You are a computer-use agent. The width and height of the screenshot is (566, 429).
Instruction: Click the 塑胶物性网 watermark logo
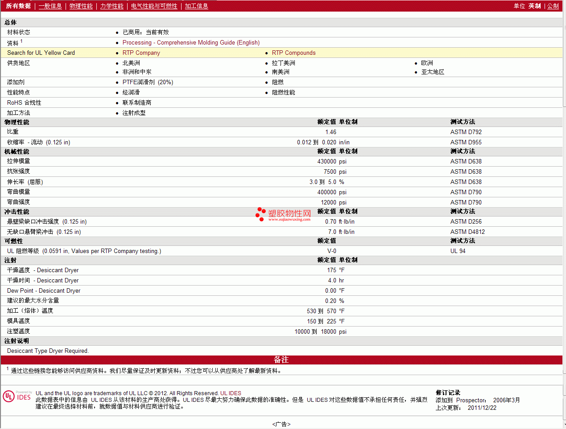click(x=283, y=214)
